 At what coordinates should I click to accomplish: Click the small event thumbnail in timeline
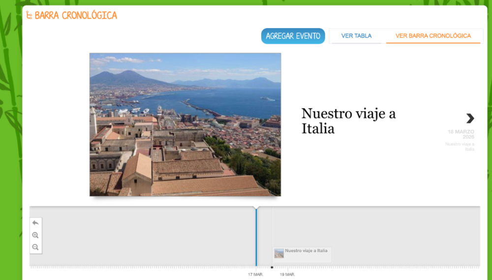(x=279, y=253)
